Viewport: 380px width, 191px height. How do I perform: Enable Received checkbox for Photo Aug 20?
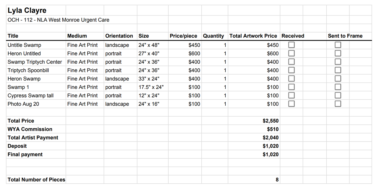pyautogui.click(x=291, y=104)
